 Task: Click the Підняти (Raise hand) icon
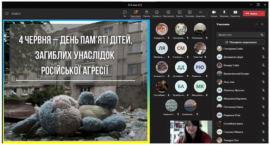tap(147, 12)
